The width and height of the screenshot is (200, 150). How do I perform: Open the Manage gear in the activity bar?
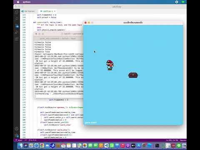coord(17,135)
